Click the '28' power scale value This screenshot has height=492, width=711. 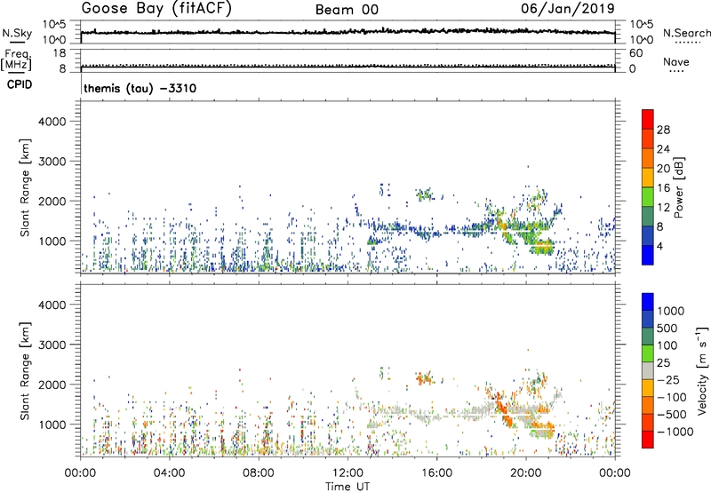(663, 130)
